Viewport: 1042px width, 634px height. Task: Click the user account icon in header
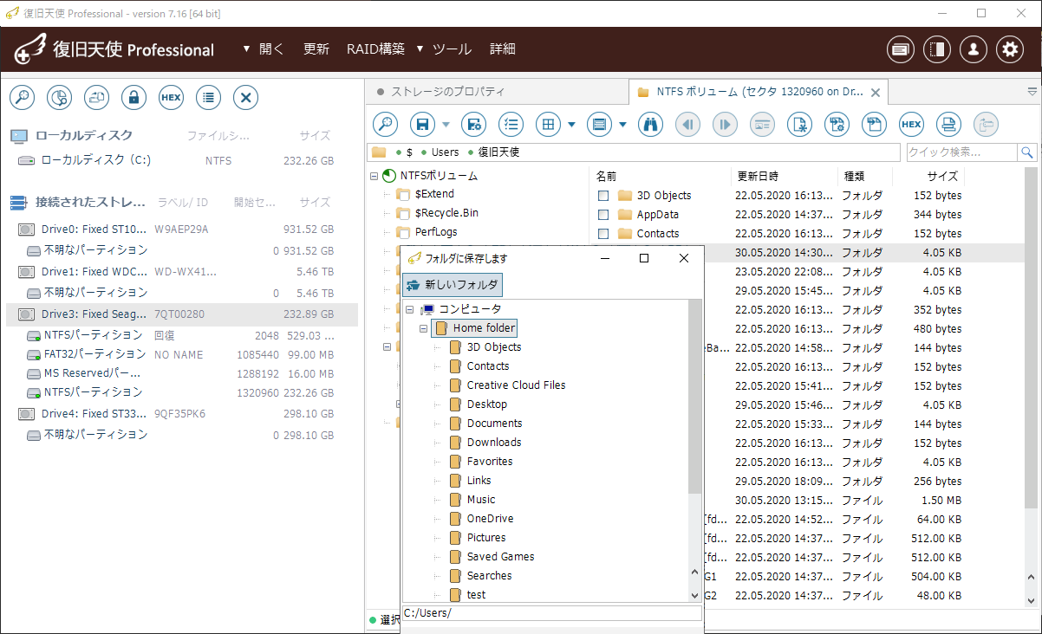974,49
